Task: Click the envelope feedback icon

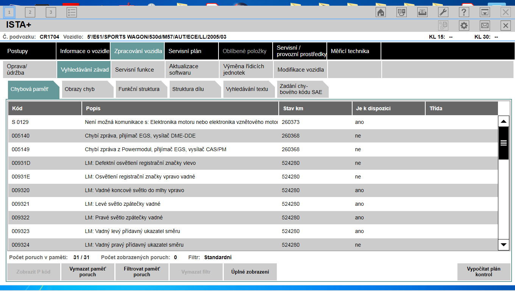Action: tap(485, 26)
